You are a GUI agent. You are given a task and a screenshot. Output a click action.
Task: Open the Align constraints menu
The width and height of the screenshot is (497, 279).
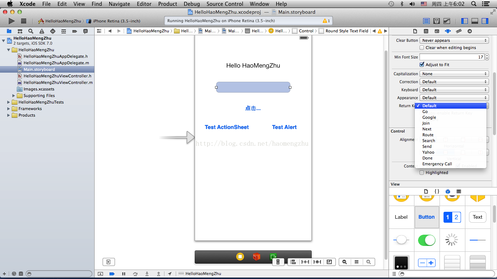click(x=293, y=262)
